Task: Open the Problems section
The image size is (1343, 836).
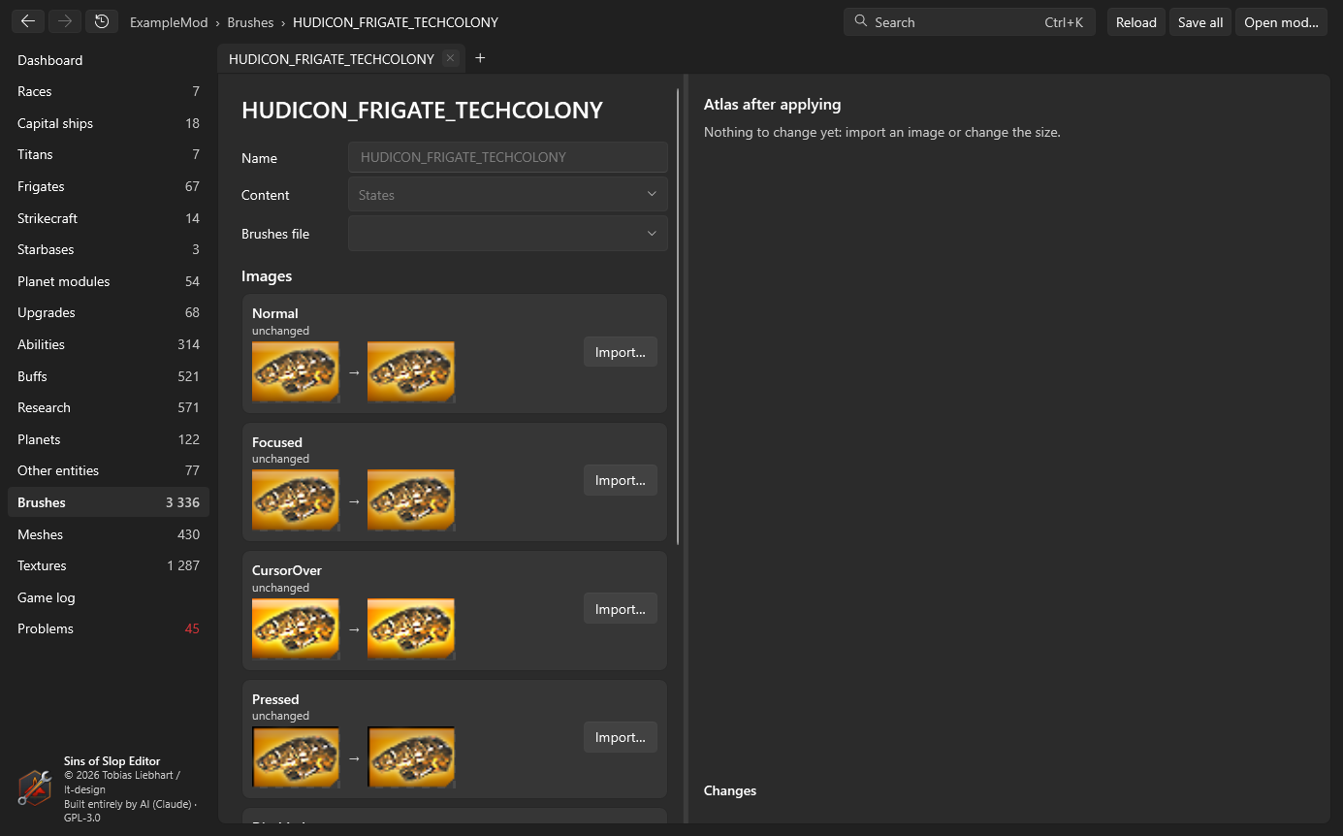Action: tap(109, 628)
